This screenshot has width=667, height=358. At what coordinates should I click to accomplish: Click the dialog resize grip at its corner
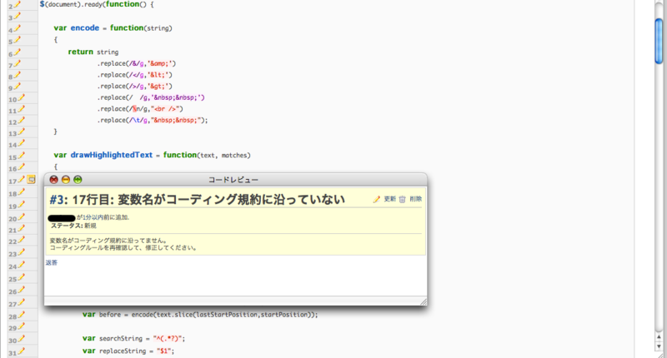tap(424, 301)
